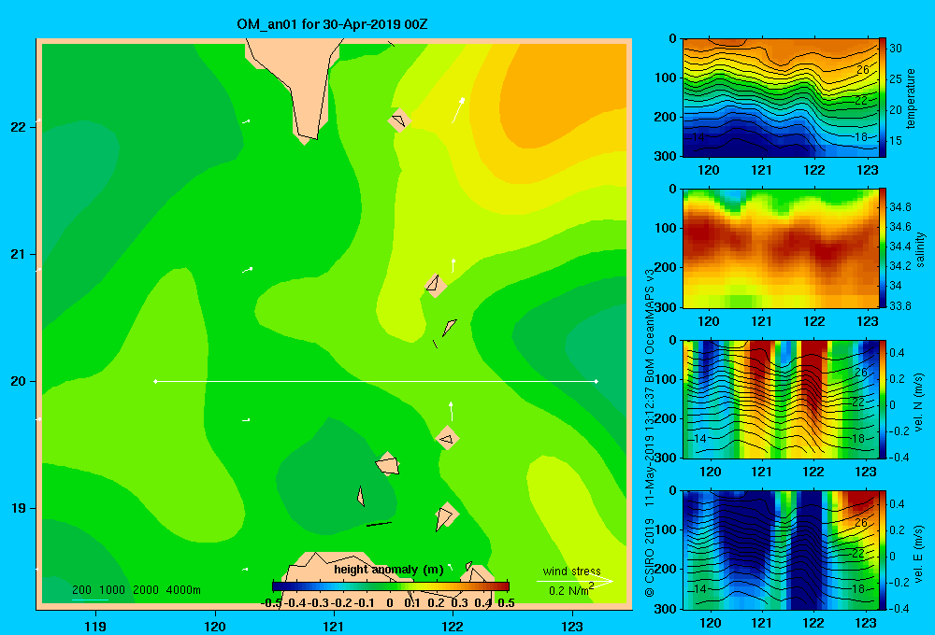
Task: Open the salinity depth section plot
Action: point(780,248)
